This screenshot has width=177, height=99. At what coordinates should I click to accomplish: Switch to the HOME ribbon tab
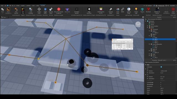[x=18, y=5]
